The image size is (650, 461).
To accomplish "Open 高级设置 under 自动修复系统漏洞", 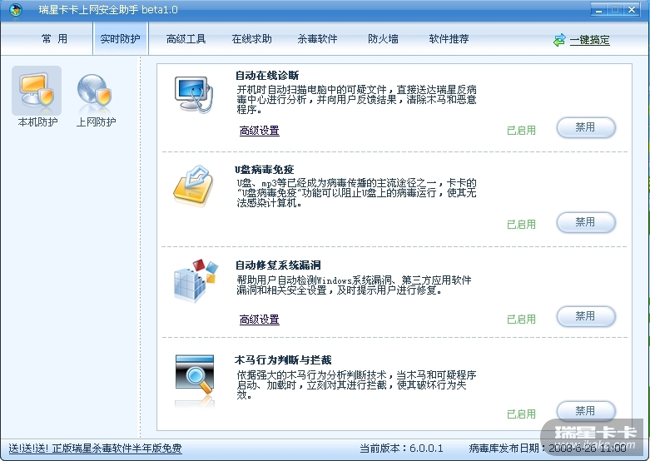I will click(260, 320).
